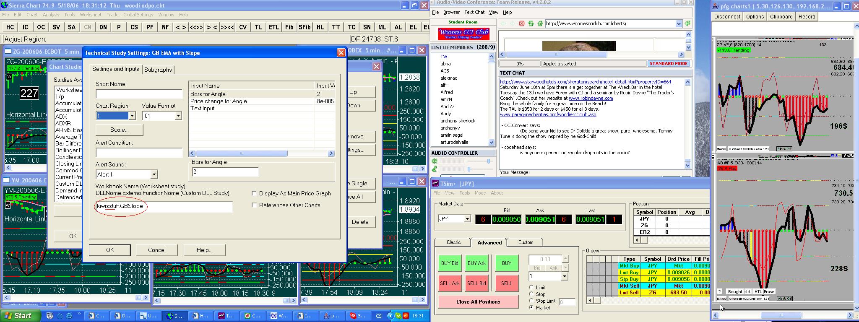
Task: Click the green go arrow beside URL field
Action: click(687, 23)
